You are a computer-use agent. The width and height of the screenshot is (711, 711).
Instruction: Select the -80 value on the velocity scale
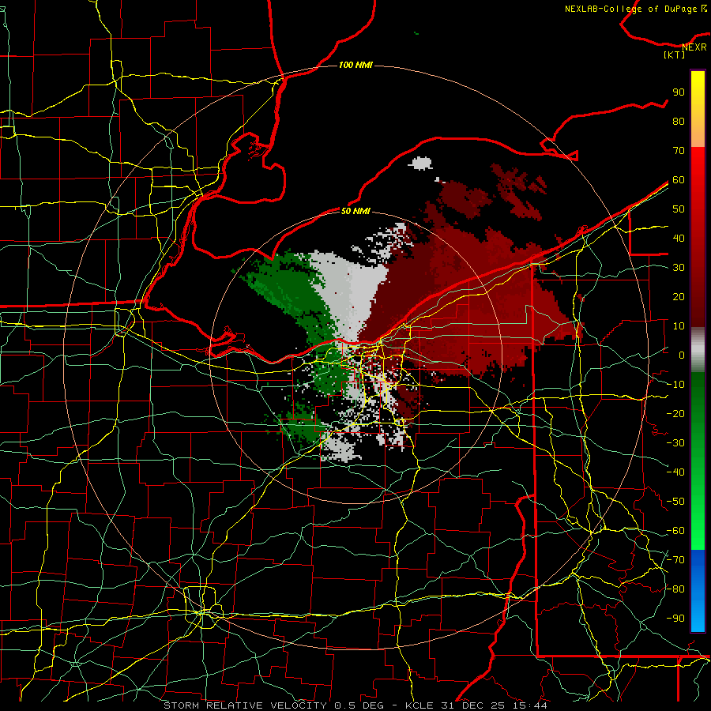[x=675, y=589]
